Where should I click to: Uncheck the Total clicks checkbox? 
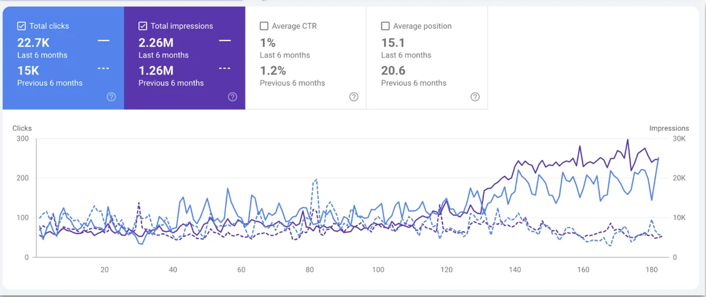coord(22,26)
